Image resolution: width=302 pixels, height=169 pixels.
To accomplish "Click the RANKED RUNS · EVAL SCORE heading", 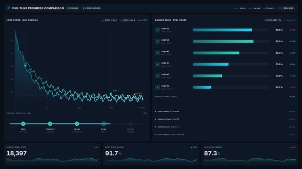I will [x=171, y=20].
